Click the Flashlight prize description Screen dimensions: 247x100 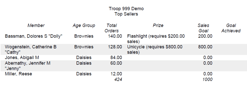coord(156,39)
